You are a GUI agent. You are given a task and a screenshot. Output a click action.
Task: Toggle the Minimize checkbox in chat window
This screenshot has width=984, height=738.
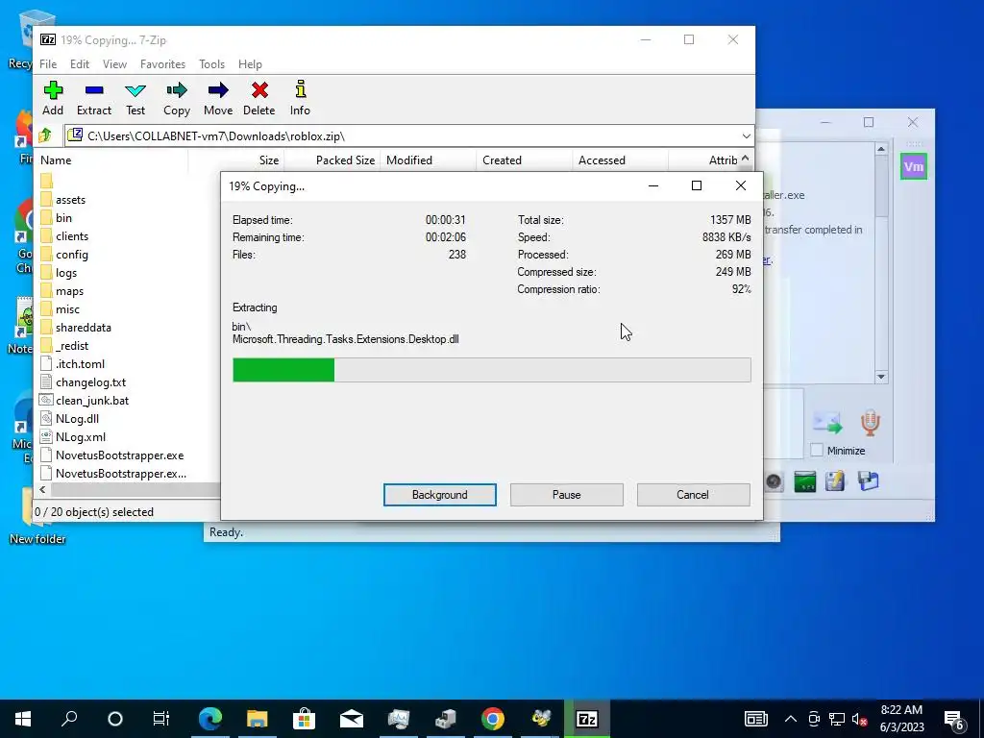coord(817,450)
